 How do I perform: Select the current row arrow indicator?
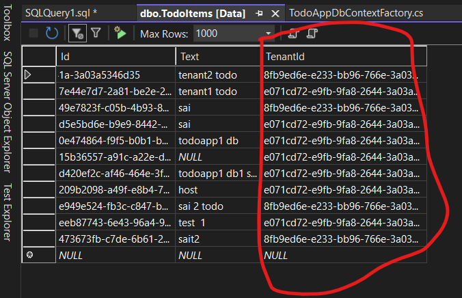28,74
